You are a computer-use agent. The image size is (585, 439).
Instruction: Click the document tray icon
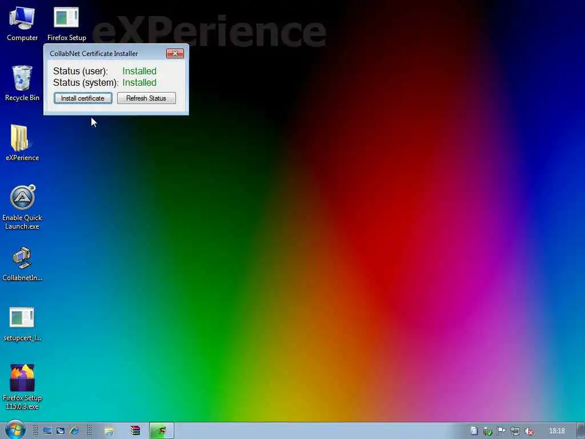pyautogui.click(x=474, y=431)
